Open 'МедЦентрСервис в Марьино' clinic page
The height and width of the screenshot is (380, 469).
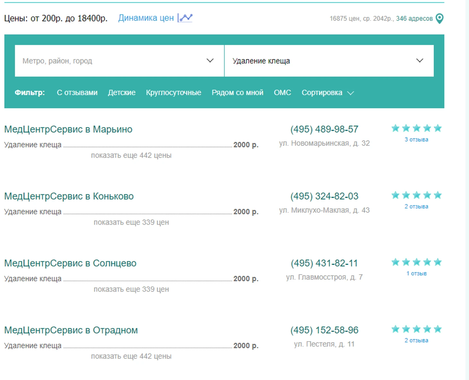click(68, 129)
